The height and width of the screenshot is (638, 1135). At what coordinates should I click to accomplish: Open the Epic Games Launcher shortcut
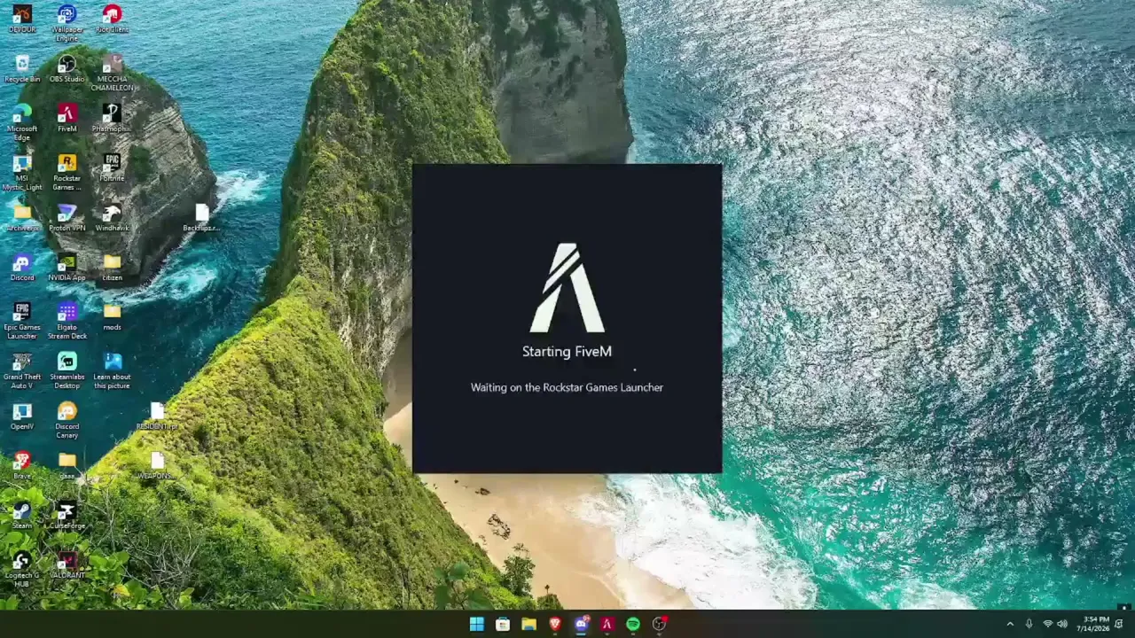coord(22,321)
